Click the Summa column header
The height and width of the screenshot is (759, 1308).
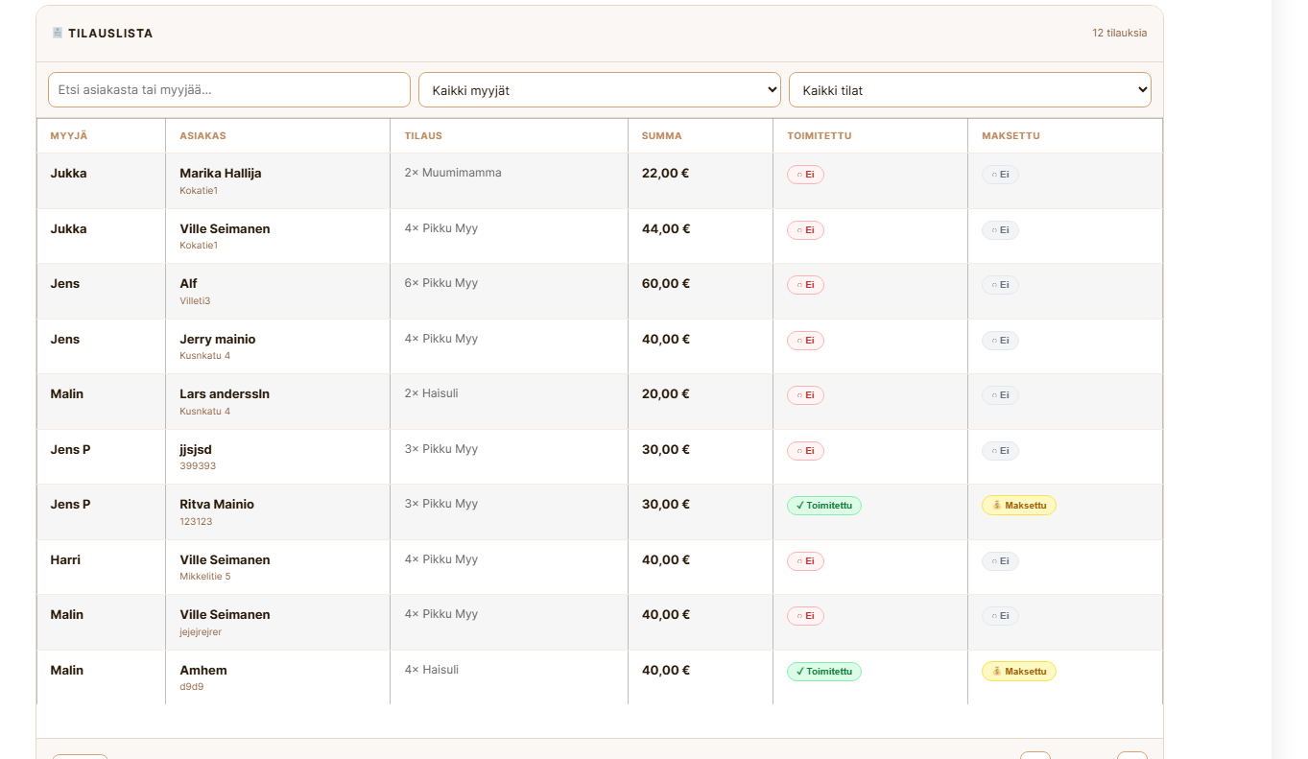coord(662,136)
